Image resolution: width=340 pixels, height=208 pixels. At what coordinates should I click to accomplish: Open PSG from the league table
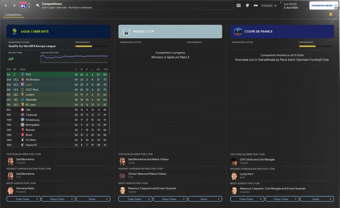pos(28,75)
